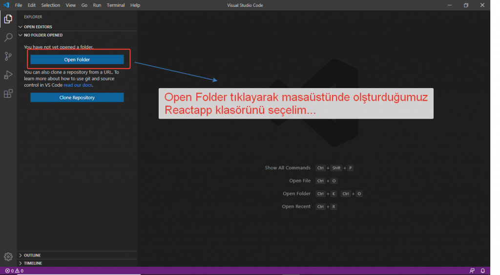Close the VS Code window
Image resolution: width=500 pixels, height=275 pixels.
click(x=482, y=5)
